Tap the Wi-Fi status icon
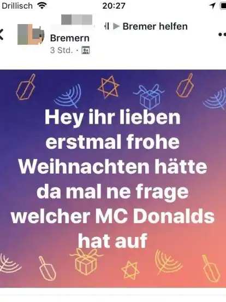This screenshot has height=302, width=226. pos(42,5)
